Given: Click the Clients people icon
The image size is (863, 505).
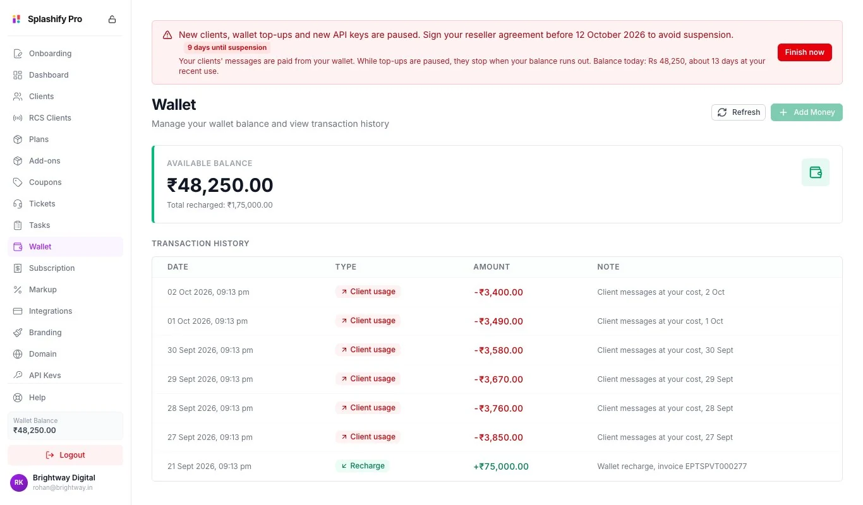Looking at the screenshot, I should tap(18, 97).
